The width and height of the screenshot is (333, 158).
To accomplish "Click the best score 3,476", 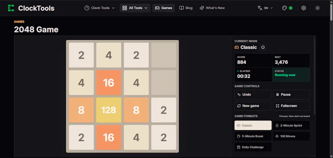I will click(281, 62).
